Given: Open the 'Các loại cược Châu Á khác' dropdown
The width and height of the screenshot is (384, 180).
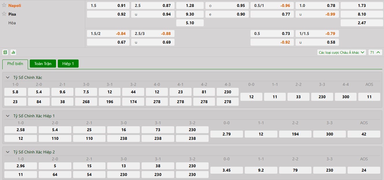Looking at the screenshot, I should (x=342, y=52).
